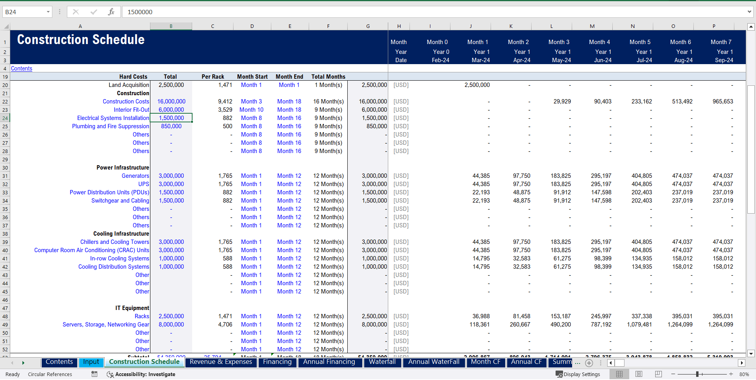This screenshot has width=756, height=380.
Task: Click the previous sheet navigation arrow
Action: click(12, 363)
